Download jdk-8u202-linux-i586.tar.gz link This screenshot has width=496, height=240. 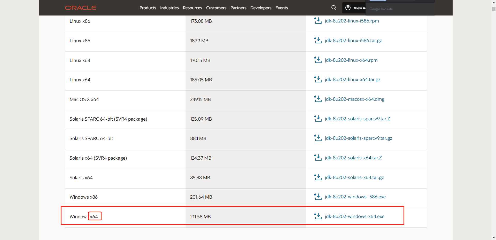click(x=353, y=41)
